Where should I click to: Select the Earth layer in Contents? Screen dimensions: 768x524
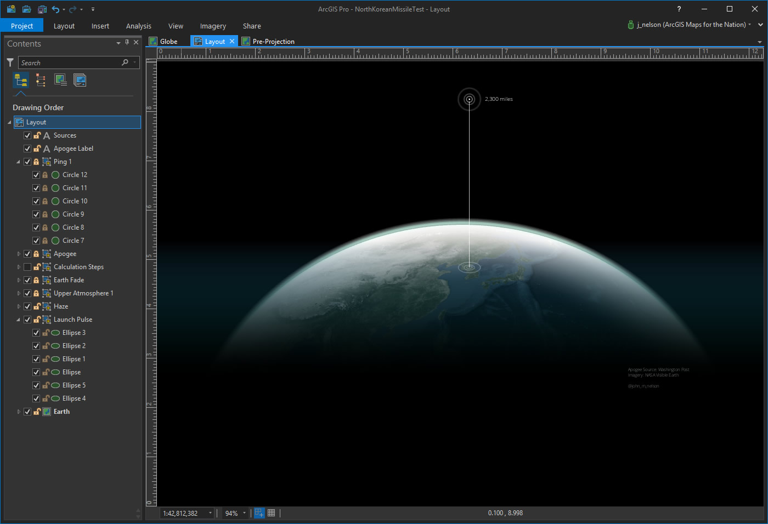pyautogui.click(x=61, y=412)
